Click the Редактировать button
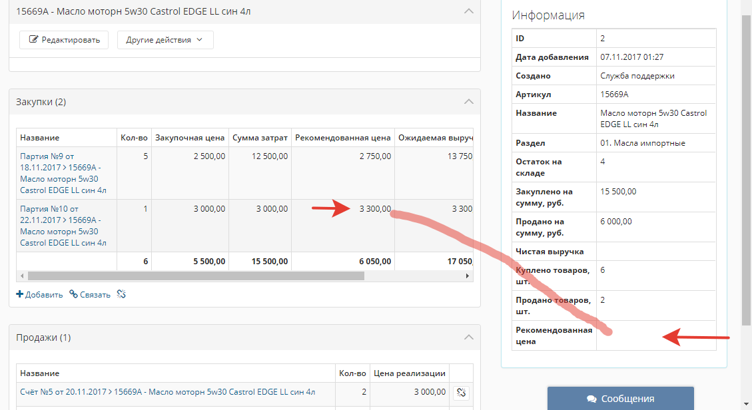 coord(64,40)
